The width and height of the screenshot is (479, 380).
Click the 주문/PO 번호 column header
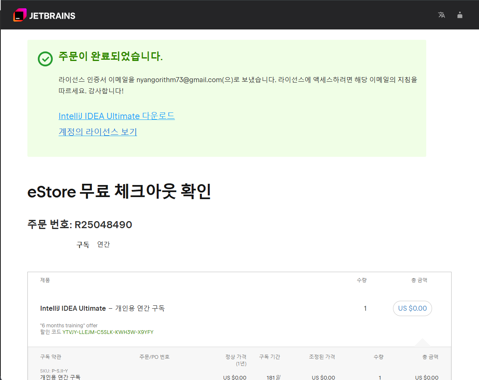pos(155,357)
